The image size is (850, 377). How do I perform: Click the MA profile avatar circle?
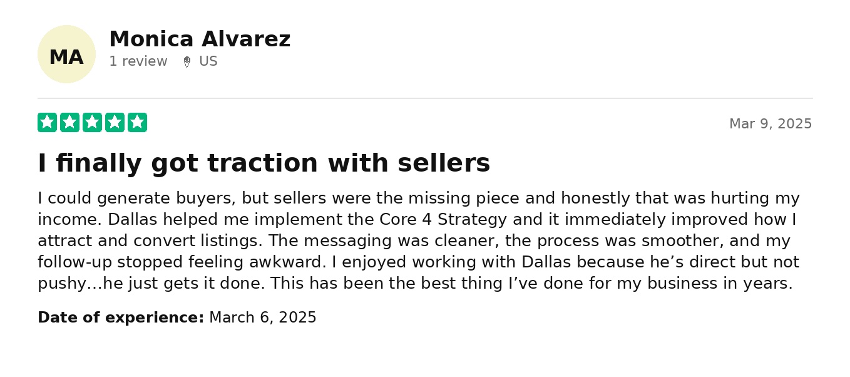pos(66,54)
